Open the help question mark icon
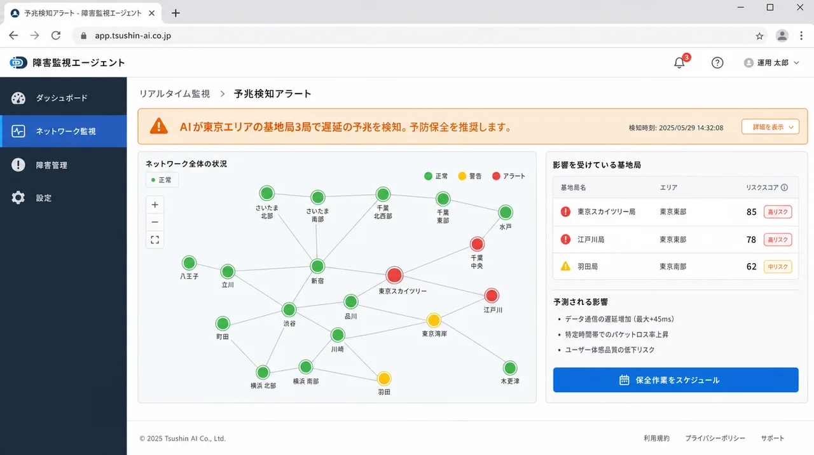 (x=717, y=63)
